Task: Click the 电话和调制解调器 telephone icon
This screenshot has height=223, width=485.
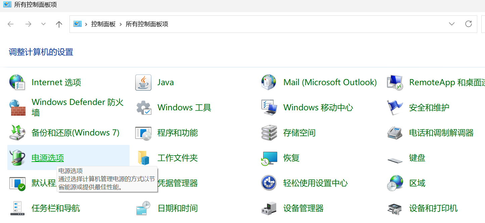Action: 395,133
